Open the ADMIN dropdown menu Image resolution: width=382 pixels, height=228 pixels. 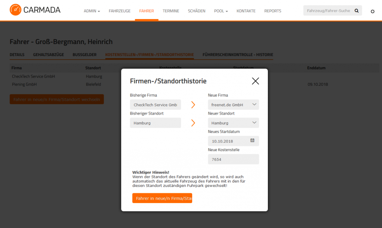point(92,11)
